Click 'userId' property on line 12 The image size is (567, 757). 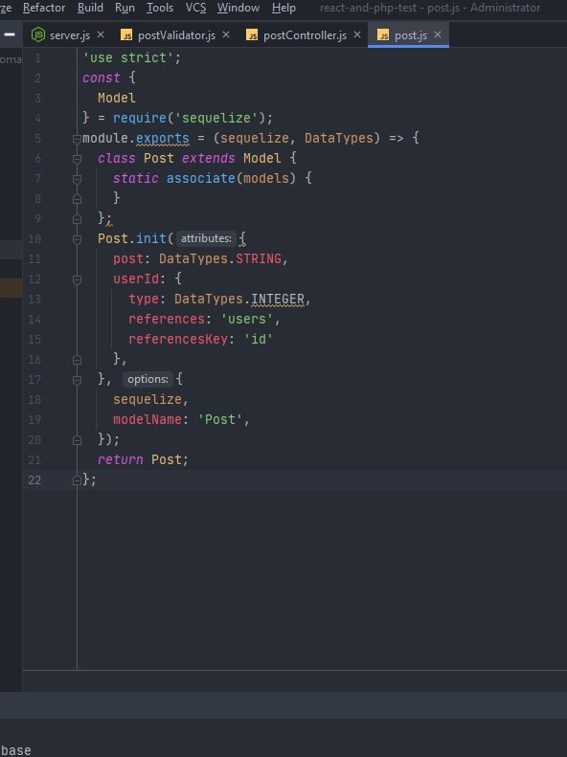(x=136, y=278)
